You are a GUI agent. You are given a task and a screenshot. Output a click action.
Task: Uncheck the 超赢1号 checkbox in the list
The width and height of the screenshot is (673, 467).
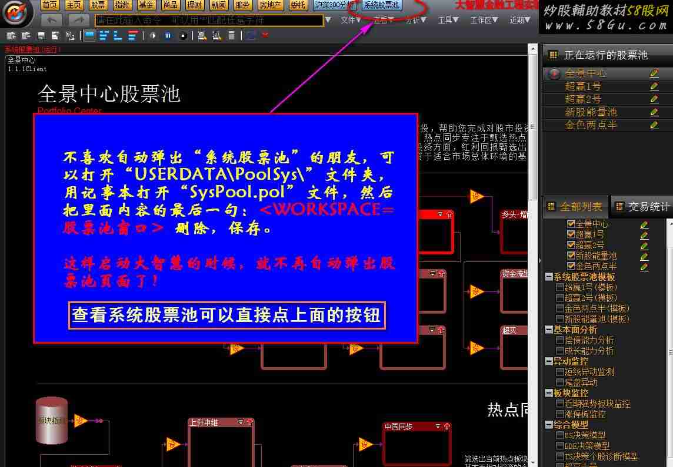(571, 234)
